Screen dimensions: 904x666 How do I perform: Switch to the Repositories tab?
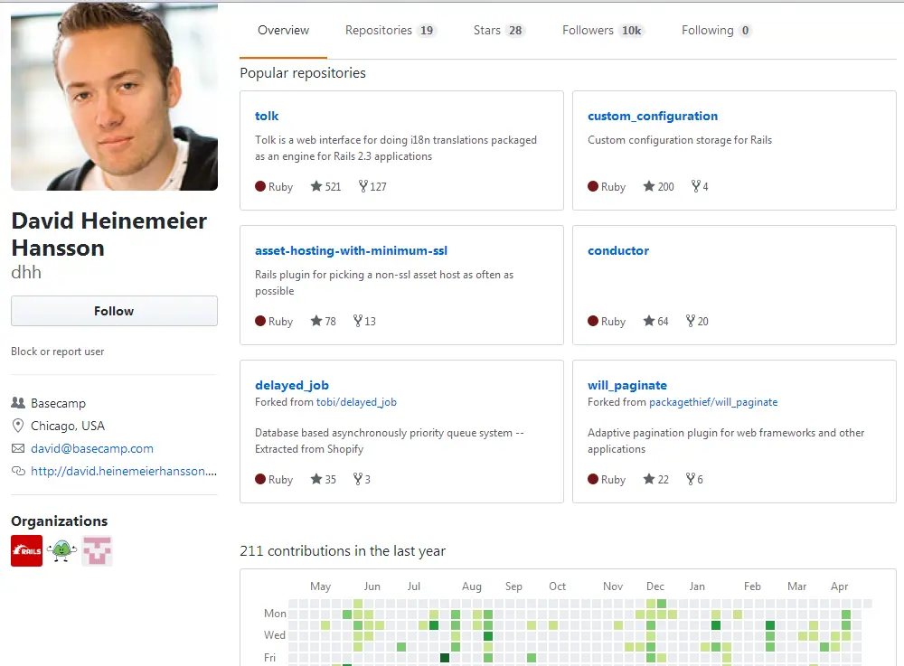coord(390,31)
